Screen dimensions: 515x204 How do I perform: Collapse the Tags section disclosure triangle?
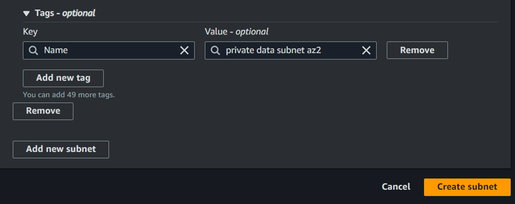26,14
